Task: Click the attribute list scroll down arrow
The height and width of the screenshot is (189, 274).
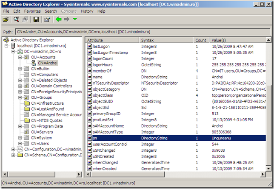Action: pyautogui.click(x=268, y=168)
